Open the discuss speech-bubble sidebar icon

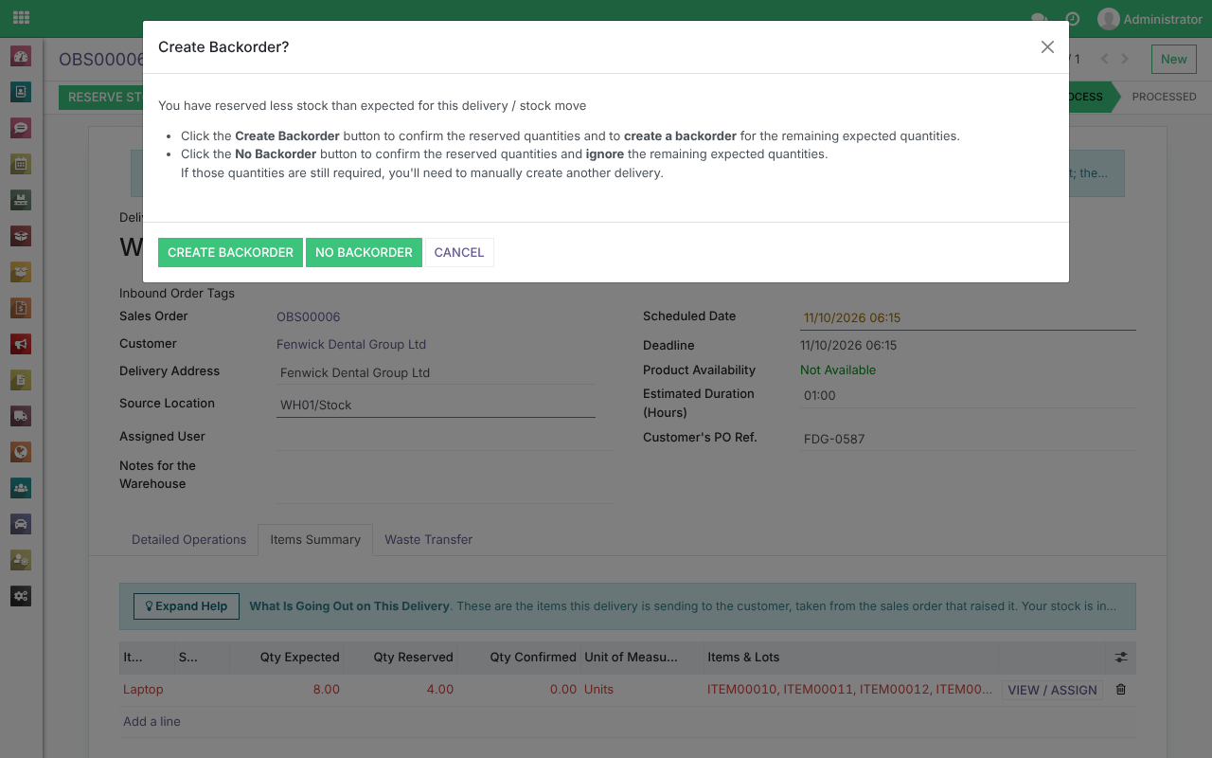21,128
